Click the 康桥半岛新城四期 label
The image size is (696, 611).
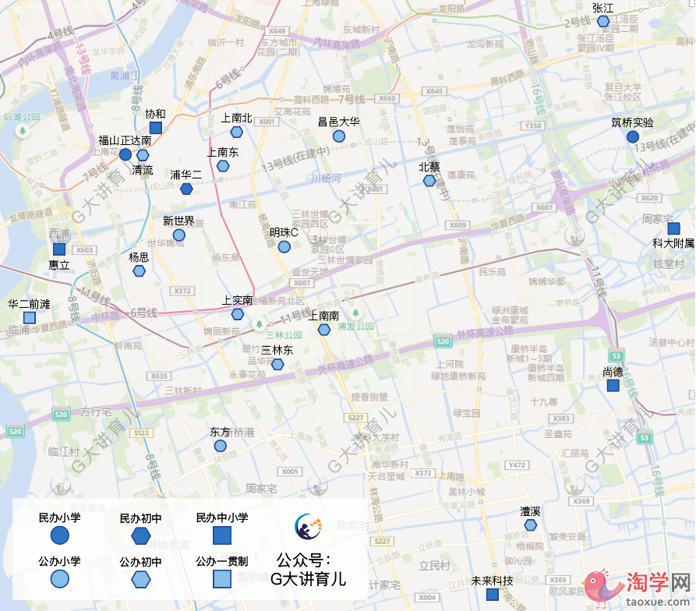(546, 373)
